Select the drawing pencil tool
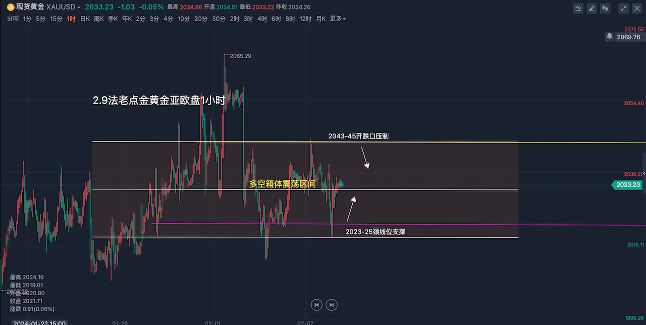The width and height of the screenshot is (646, 325). click(591, 8)
